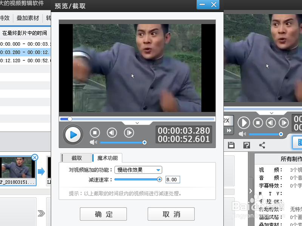Open the 慢动作效果 function dropdown
The height and width of the screenshot is (226, 302).
tap(138, 170)
